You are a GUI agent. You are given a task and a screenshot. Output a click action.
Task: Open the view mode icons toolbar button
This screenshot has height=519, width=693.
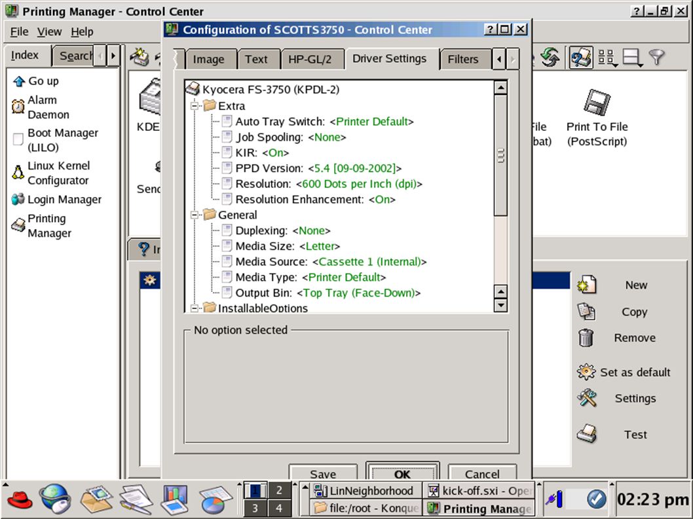pos(607,58)
